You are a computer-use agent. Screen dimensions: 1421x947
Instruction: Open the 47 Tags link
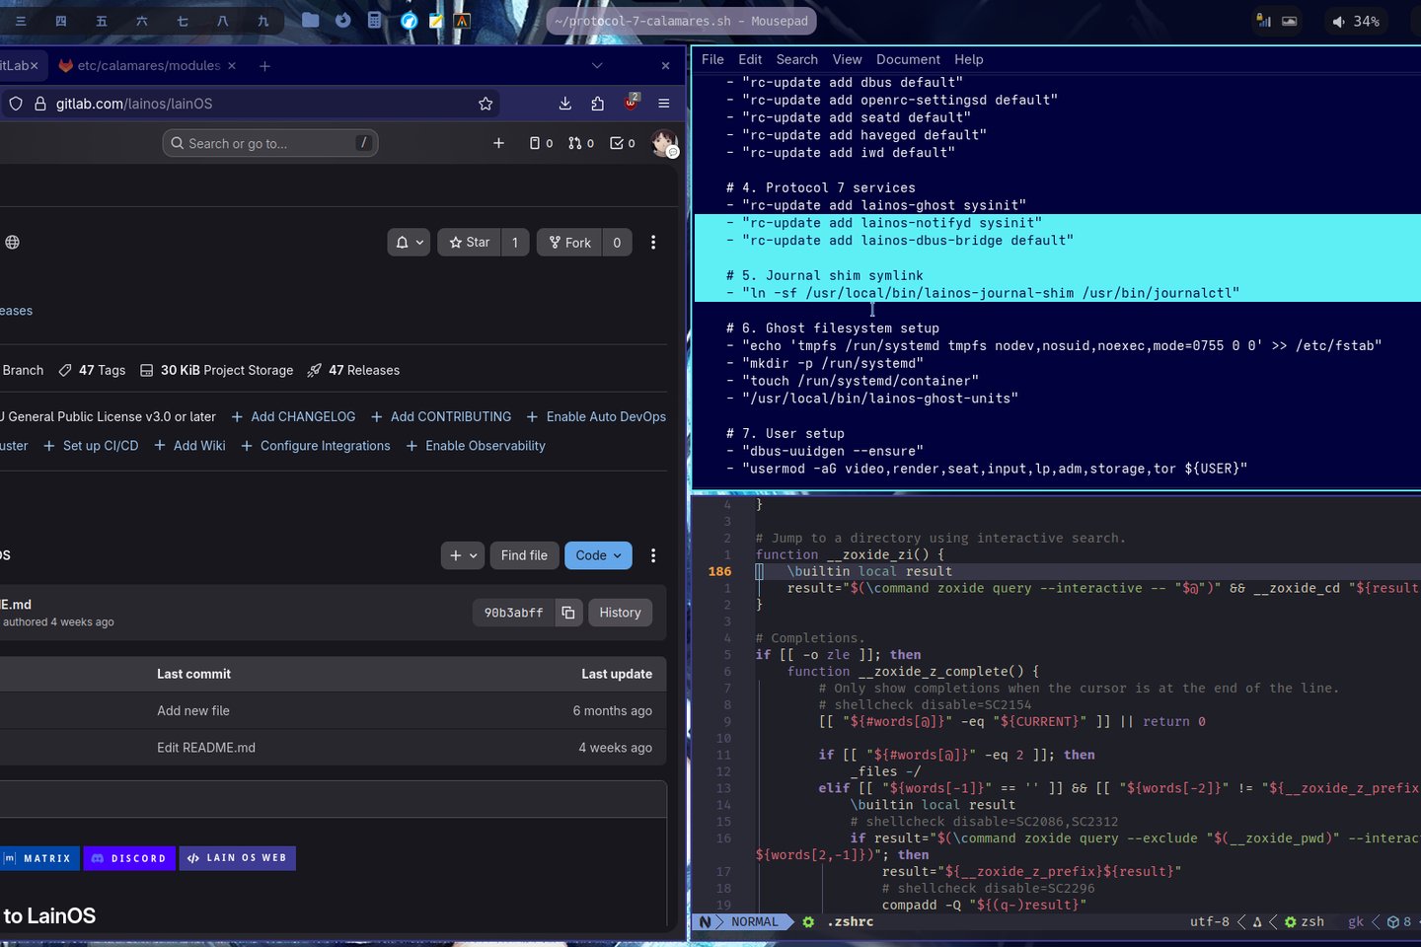pos(93,371)
